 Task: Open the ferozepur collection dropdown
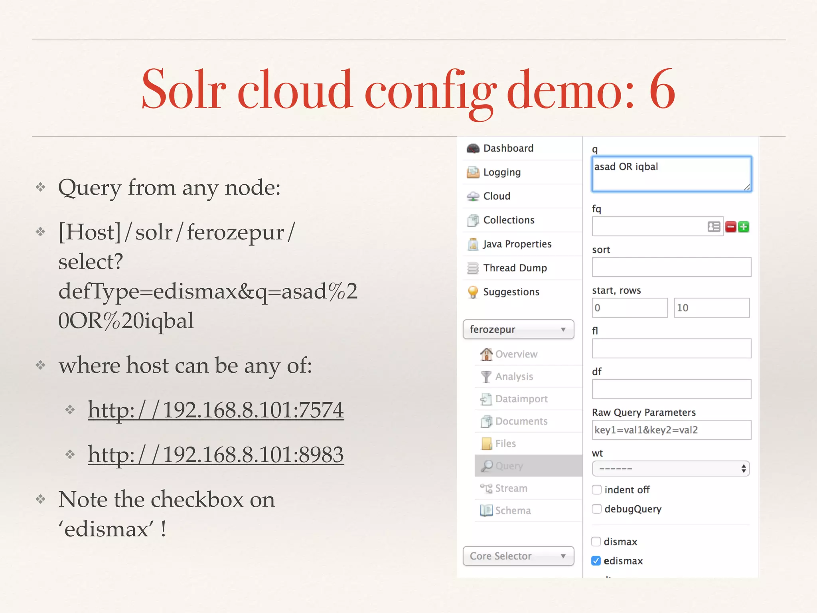518,329
